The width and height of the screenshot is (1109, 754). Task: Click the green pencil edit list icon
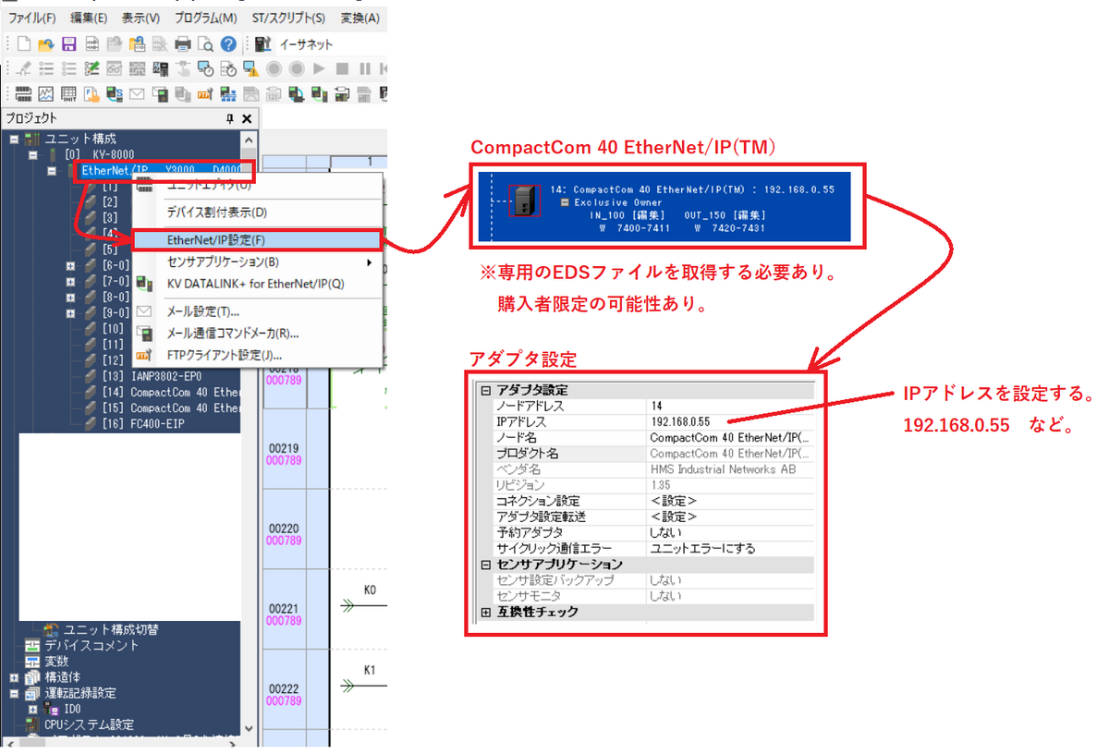tap(91, 68)
